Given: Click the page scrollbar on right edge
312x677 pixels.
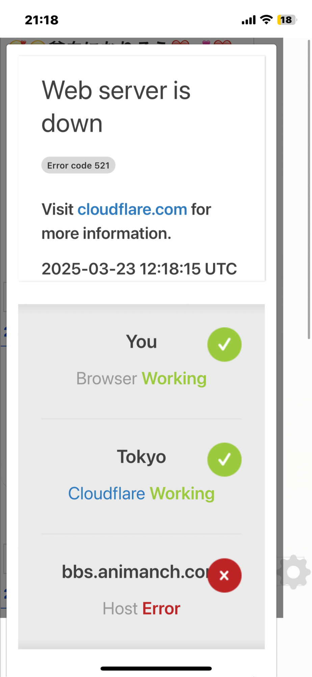Looking at the screenshot, I should (x=309, y=190).
